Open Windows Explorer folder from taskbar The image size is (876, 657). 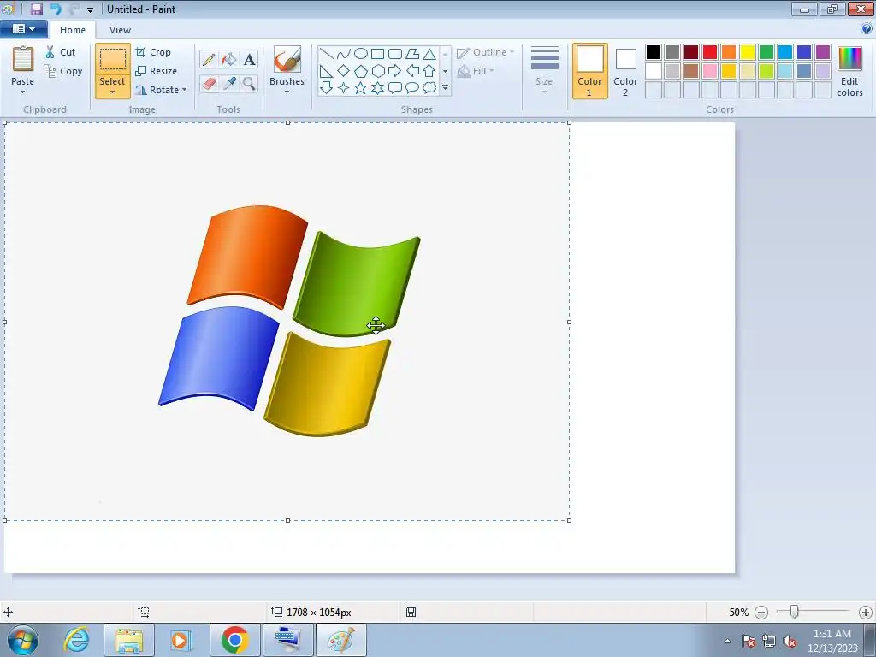(129, 640)
